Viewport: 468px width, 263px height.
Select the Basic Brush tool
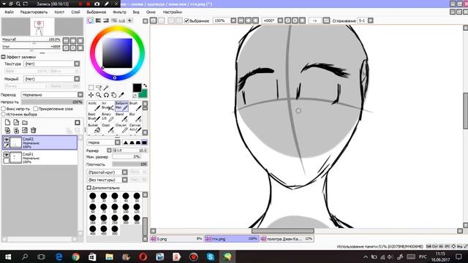click(x=94, y=117)
